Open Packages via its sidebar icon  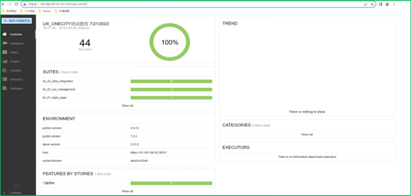point(5,88)
